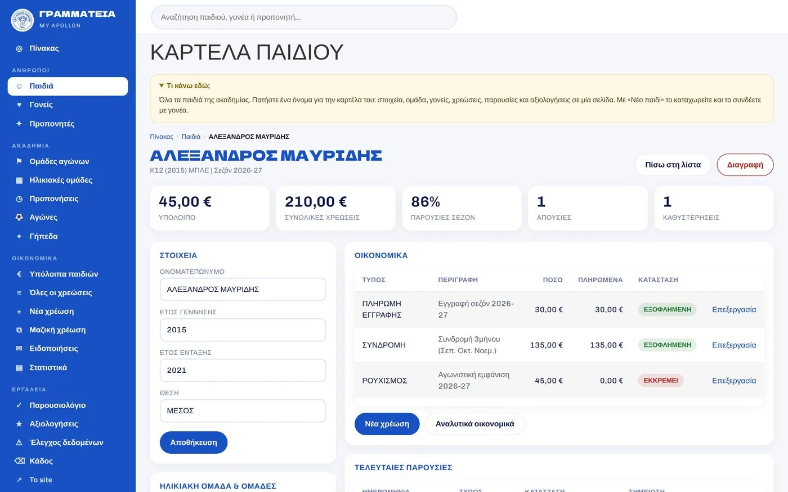788x492 pixels.
Task: Click the warning triangle icon beside Έλεγχος δεδομένων
Action: pyautogui.click(x=19, y=443)
